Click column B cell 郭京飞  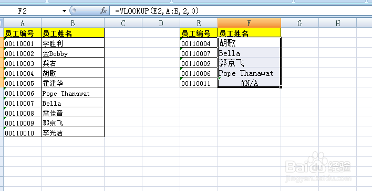(73, 122)
